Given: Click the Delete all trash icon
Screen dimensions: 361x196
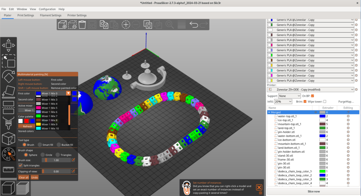Looking at the screenshot, I should [x=82, y=25].
